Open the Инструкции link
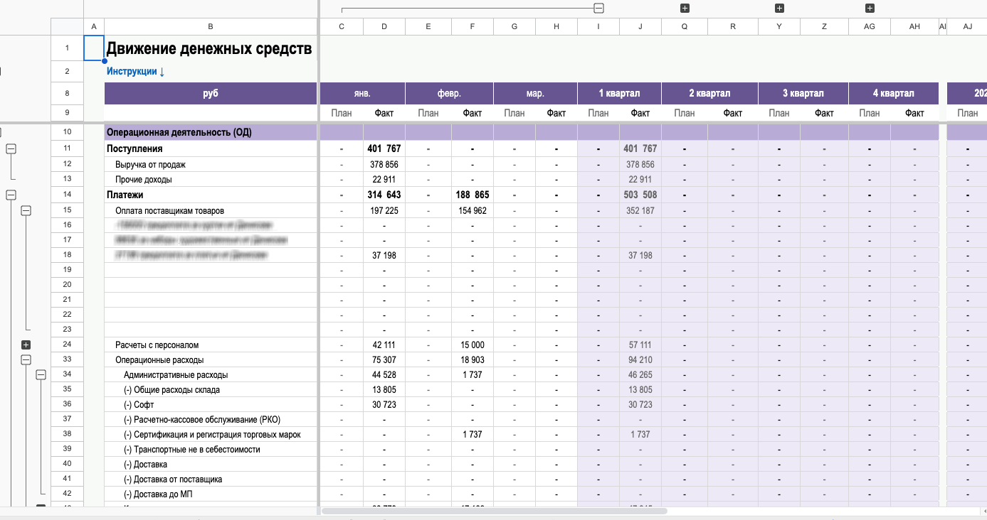Screen dimensions: 987x520 coord(135,71)
